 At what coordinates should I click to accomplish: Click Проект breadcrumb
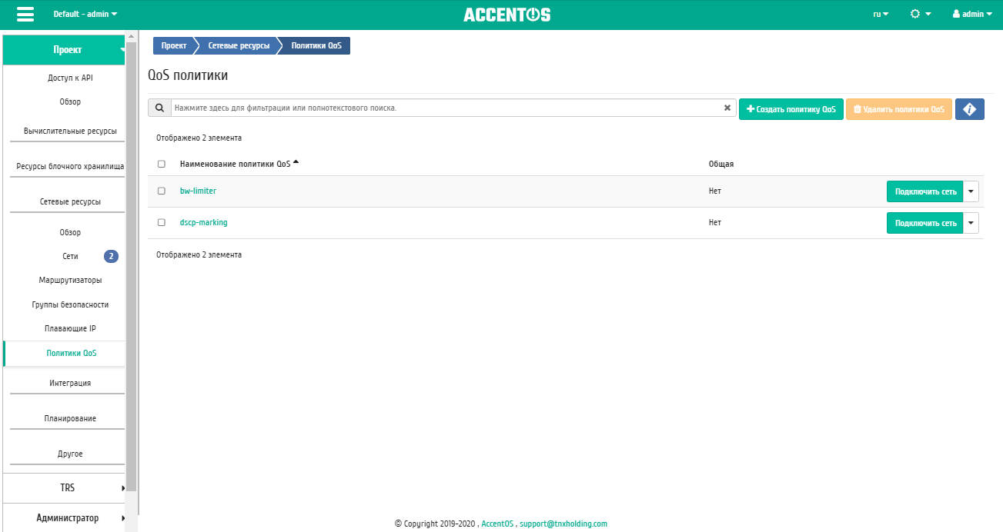point(174,46)
